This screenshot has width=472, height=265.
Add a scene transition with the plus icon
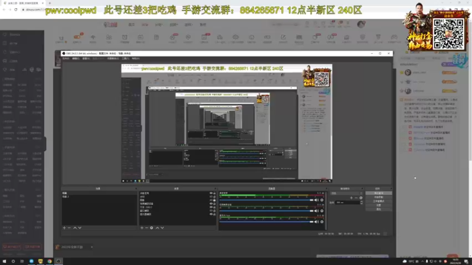pos(351,198)
